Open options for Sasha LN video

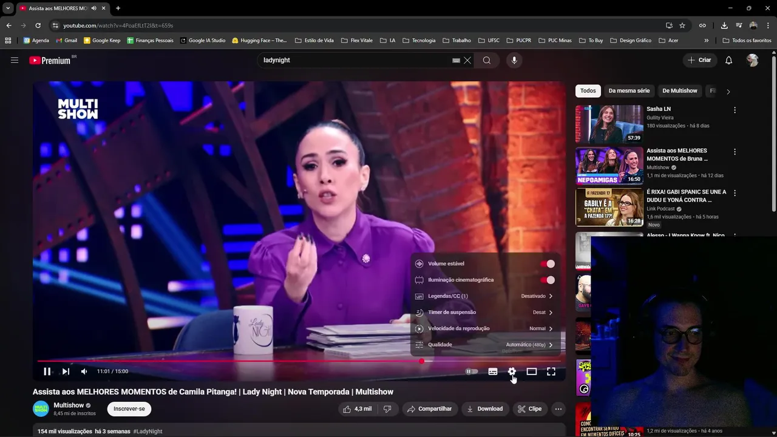point(735,110)
